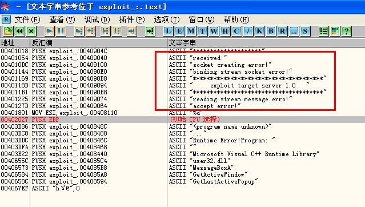Select the row at address 00401018
Screen dimensions: 365x207
pyautogui.click(x=183, y=51)
